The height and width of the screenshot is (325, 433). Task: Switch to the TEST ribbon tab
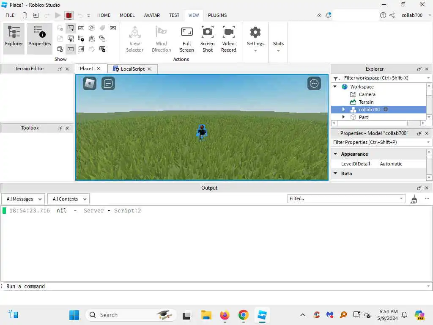coord(174,15)
